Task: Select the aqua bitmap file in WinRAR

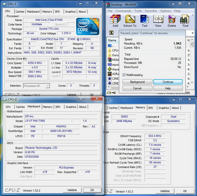Action: tap(113, 64)
